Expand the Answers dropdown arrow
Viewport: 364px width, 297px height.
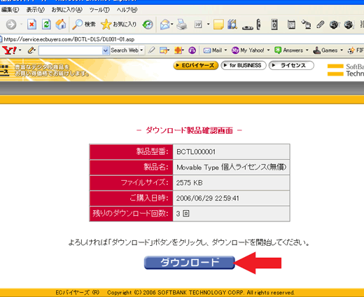click(x=307, y=50)
